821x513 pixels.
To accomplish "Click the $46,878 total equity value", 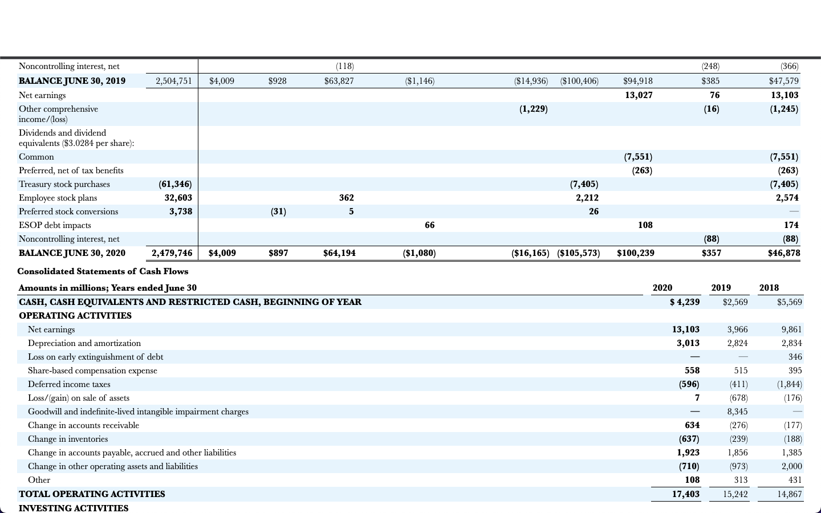I will [x=784, y=253].
